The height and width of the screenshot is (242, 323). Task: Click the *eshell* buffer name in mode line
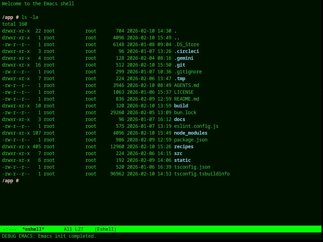click(x=33, y=229)
